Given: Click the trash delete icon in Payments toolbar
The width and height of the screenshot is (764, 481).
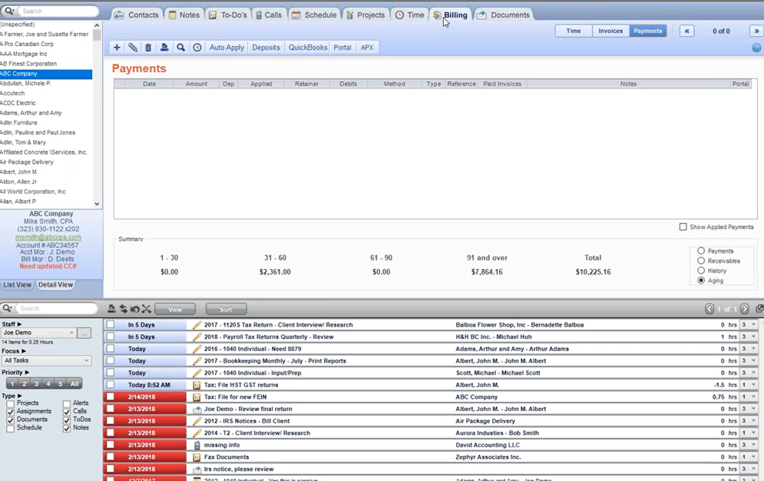Looking at the screenshot, I should pyautogui.click(x=148, y=48).
